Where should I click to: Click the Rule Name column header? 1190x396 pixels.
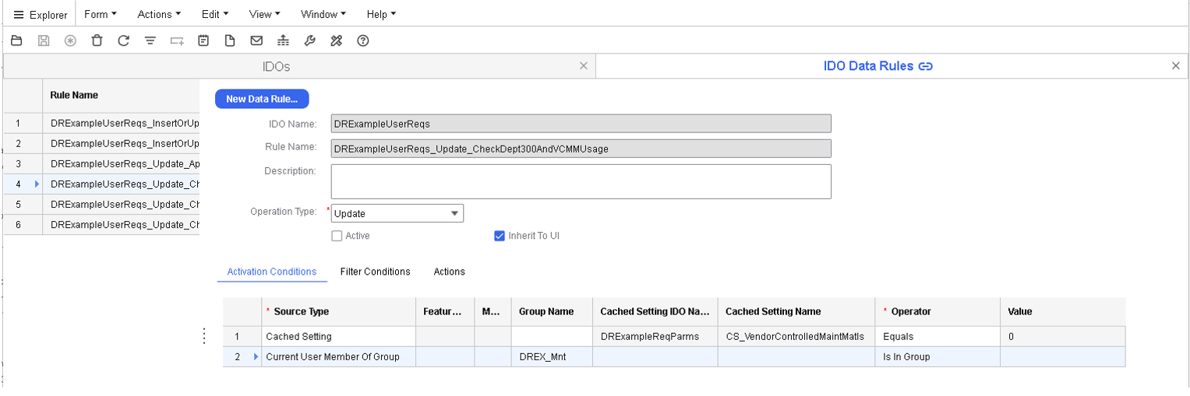[122, 95]
